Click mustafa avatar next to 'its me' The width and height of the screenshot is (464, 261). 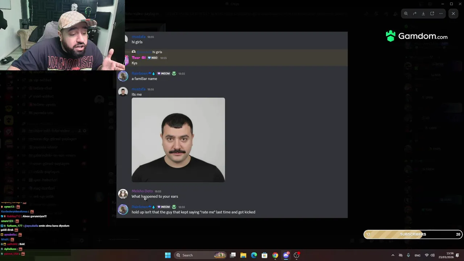123,92
